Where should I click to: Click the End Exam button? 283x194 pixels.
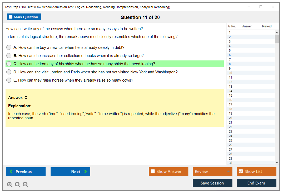pos(256,183)
